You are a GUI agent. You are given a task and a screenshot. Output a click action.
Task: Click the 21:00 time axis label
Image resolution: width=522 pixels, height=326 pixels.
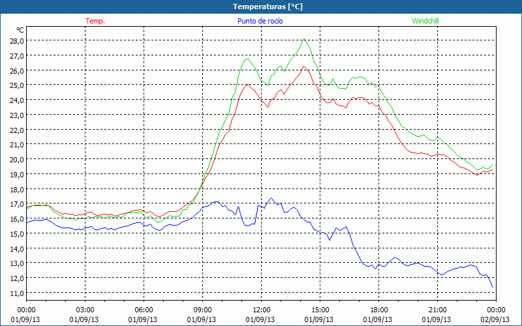point(437,310)
